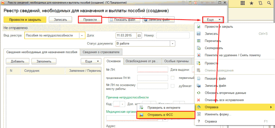This screenshot has width=275, height=128.
Task: Open the Еще dropdown above the employee table
Action: pyautogui.click(x=91, y=61)
